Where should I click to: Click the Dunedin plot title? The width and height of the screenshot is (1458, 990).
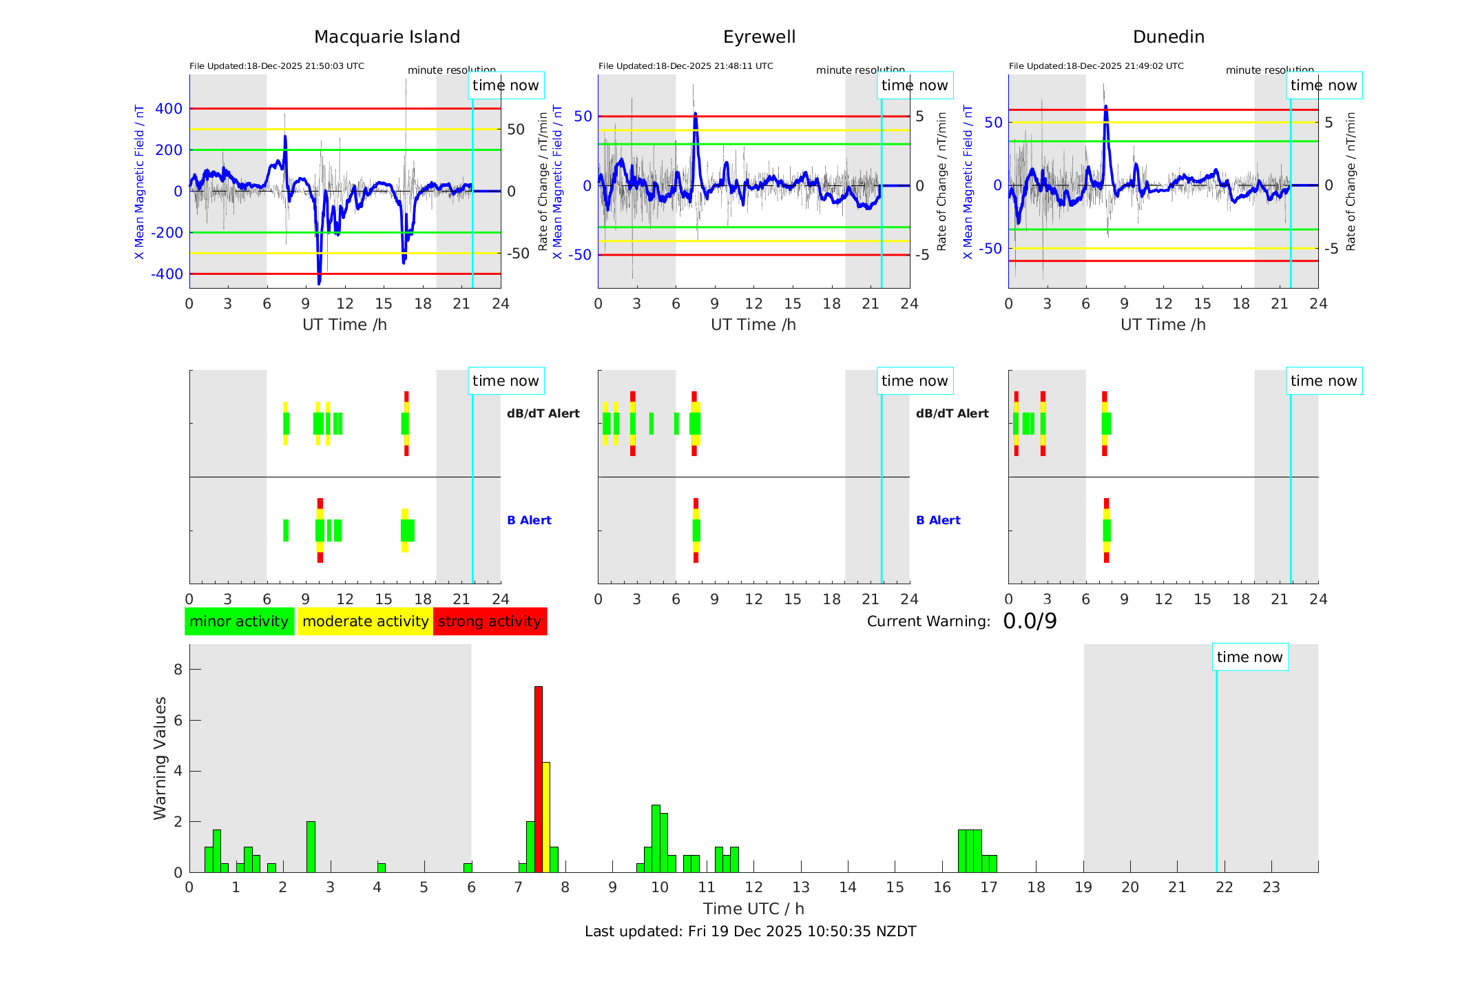coord(1168,37)
